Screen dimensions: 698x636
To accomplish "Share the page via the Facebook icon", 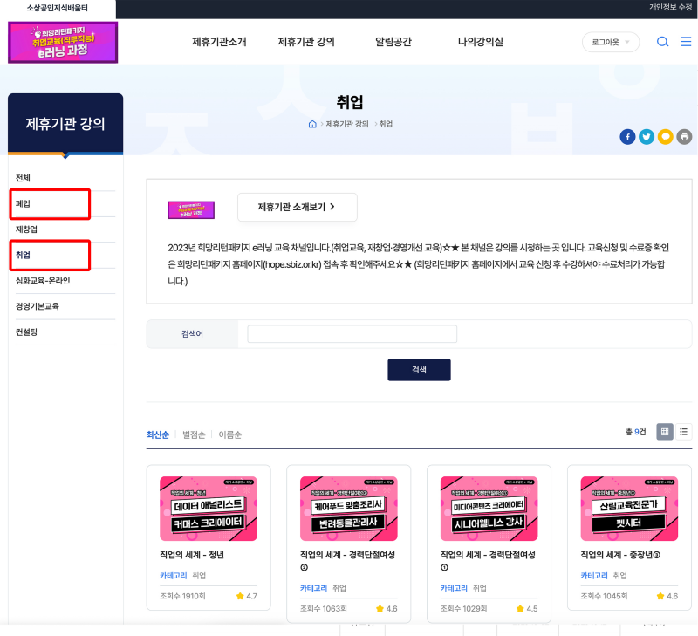I will (x=627, y=137).
